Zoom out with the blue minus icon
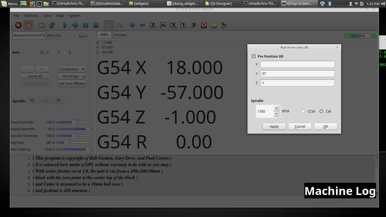386x217 pixels. pos(143,25)
